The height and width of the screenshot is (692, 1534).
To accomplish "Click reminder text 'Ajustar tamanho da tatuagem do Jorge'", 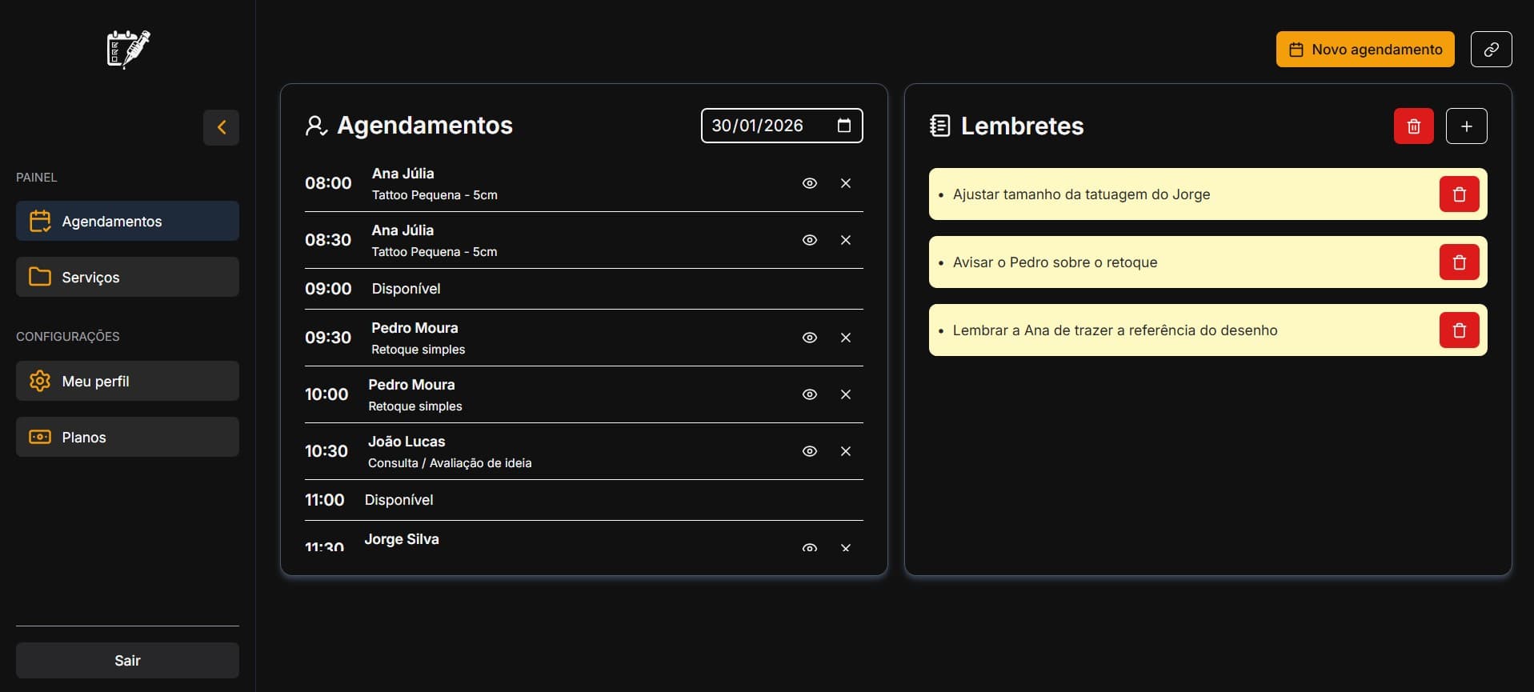I will tap(1081, 194).
